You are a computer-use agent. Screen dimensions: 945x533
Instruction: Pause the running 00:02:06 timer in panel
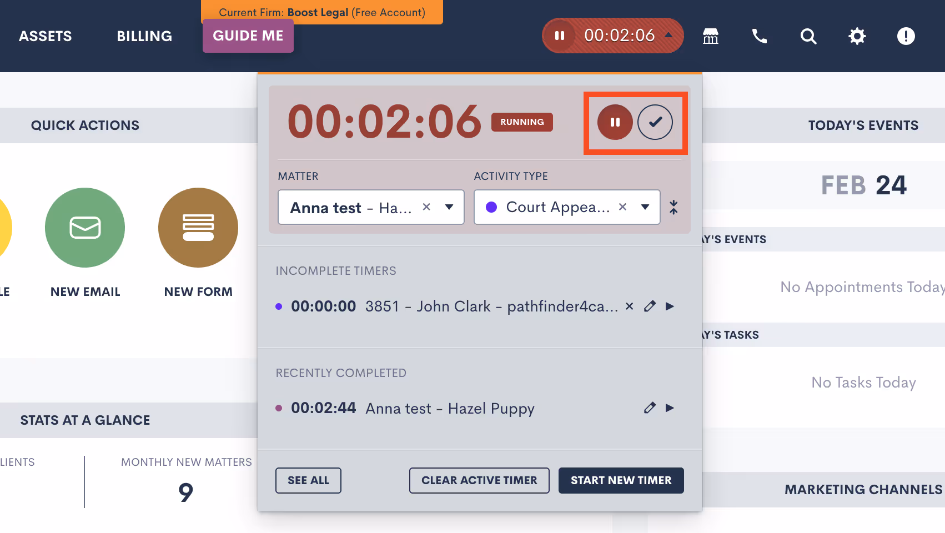click(x=615, y=122)
